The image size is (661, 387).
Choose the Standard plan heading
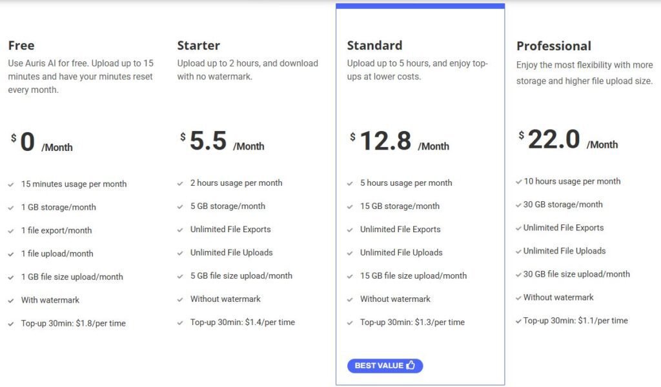[374, 46]
